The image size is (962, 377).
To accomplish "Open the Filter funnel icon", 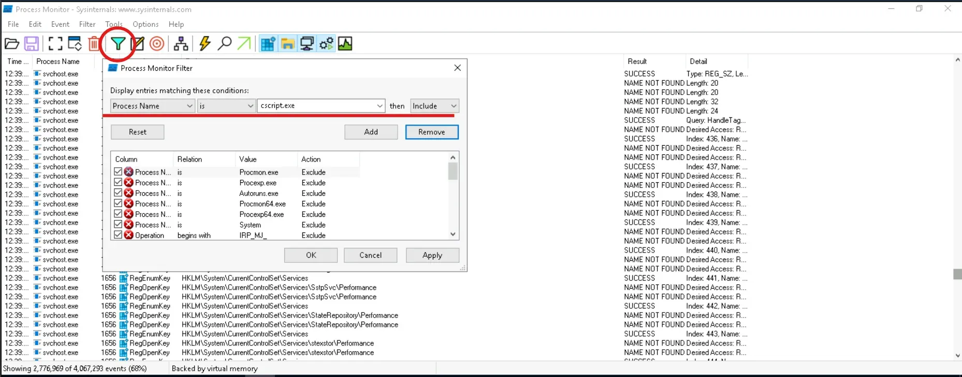I will [118, 44].
